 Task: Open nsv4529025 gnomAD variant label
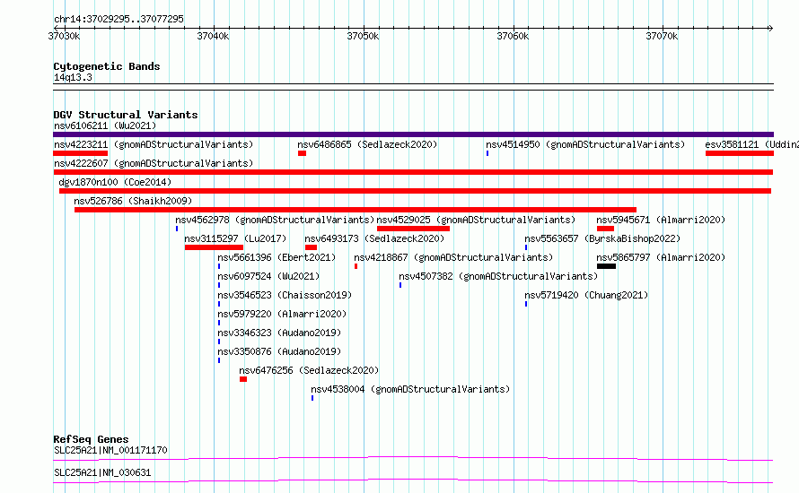click(x=476, y=220)
